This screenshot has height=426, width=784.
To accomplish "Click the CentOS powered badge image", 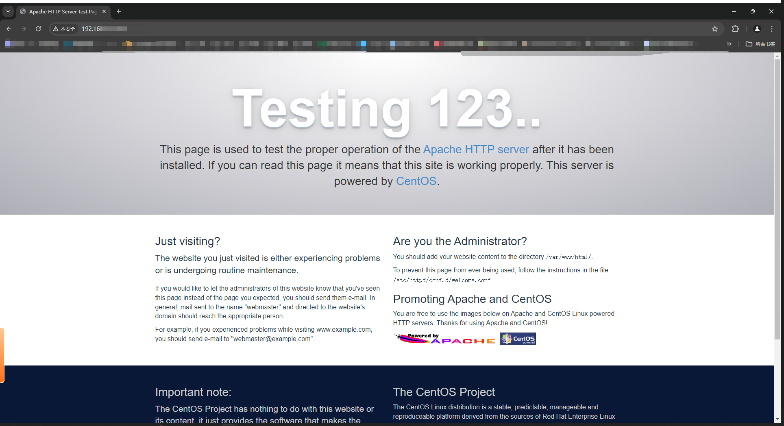I will coord(518,339).
